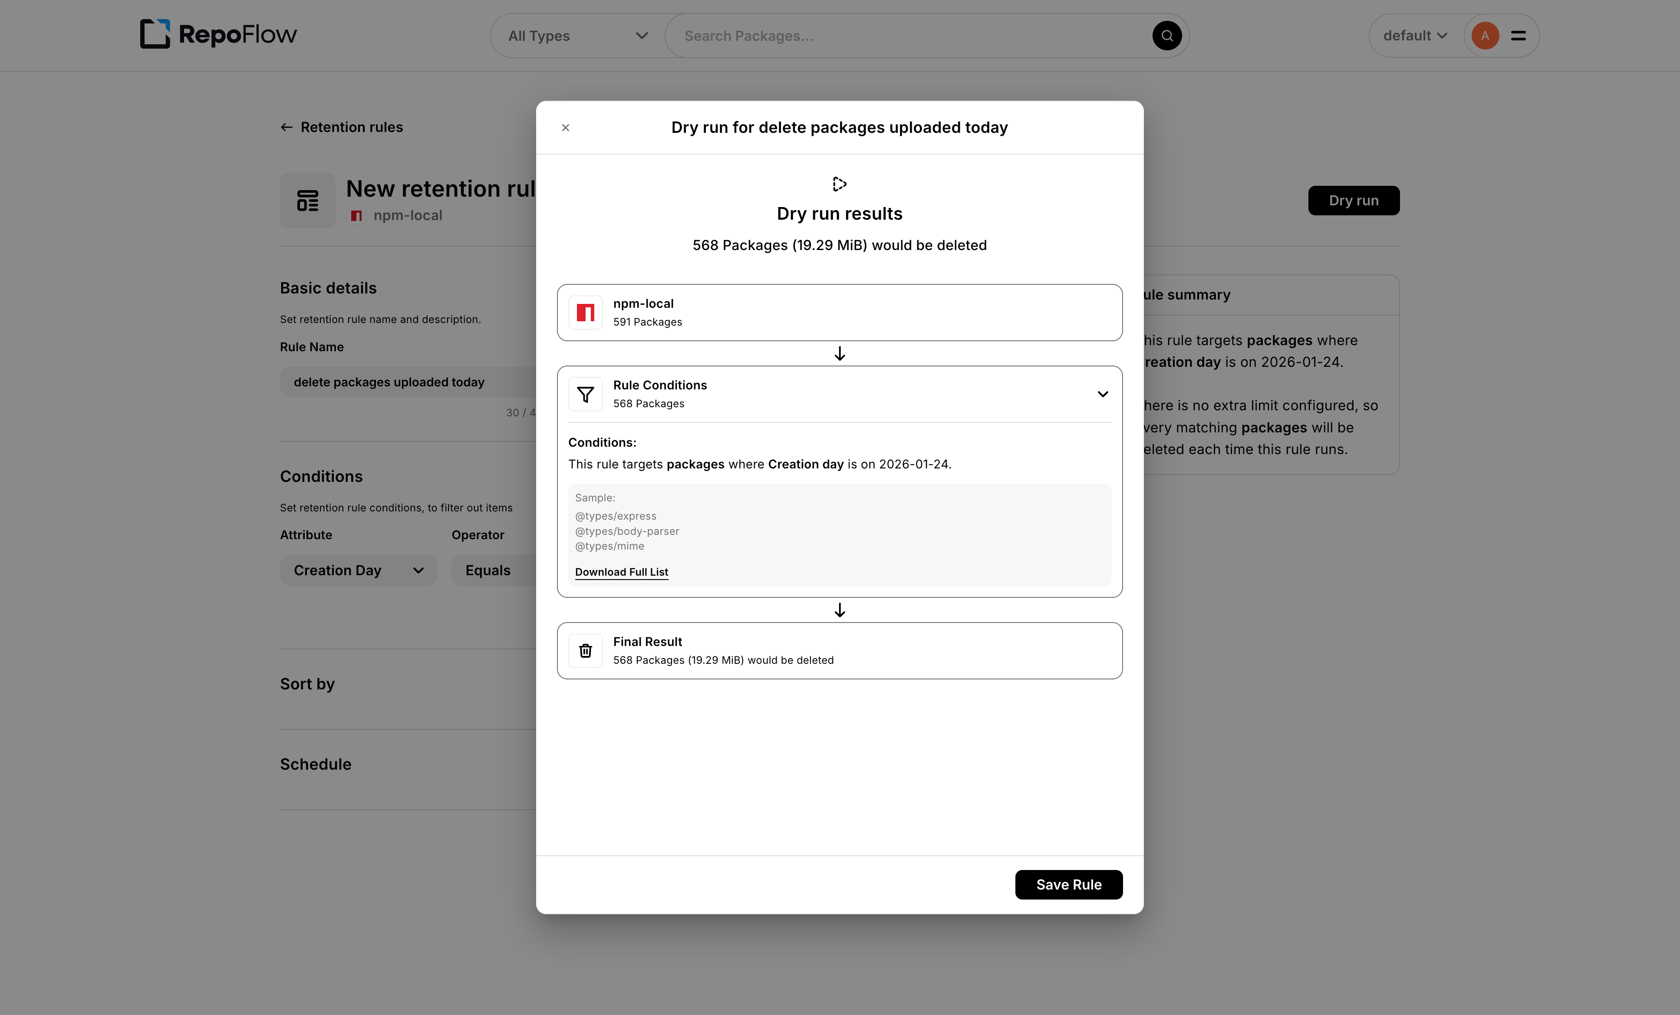Image resolution: width=1680 pixels, height=1015 pixels.
Task: Collapse the Rule Conditions section
Action: click(x=1103, y=394)
